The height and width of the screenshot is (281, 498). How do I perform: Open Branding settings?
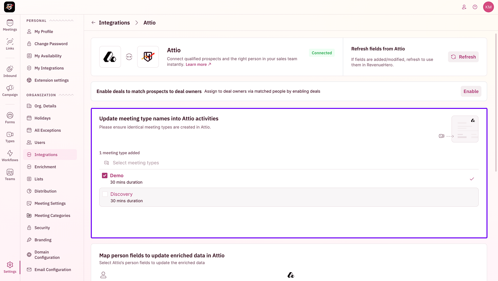[50, 240]
